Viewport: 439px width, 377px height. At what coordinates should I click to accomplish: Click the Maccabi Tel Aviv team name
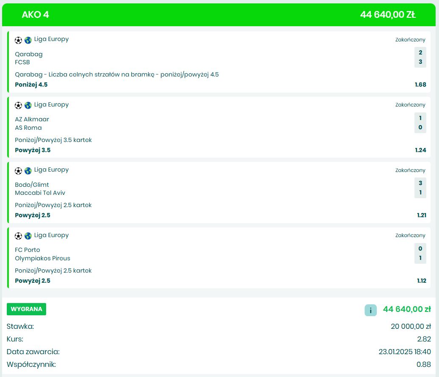pos(40,193)
